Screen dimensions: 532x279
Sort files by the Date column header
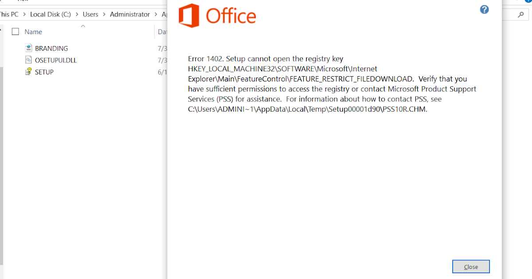pyautogui.click(x=162, y=32)
